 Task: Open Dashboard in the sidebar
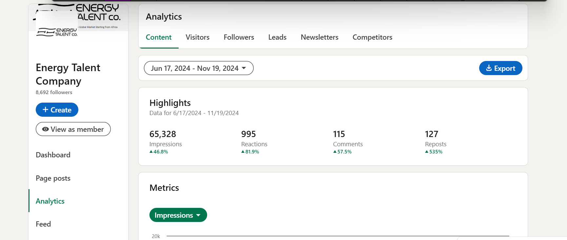pos(53,155)
